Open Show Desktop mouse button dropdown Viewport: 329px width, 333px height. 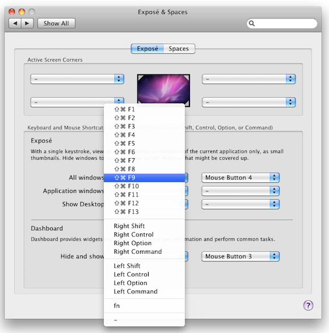[x=240, y=204]
